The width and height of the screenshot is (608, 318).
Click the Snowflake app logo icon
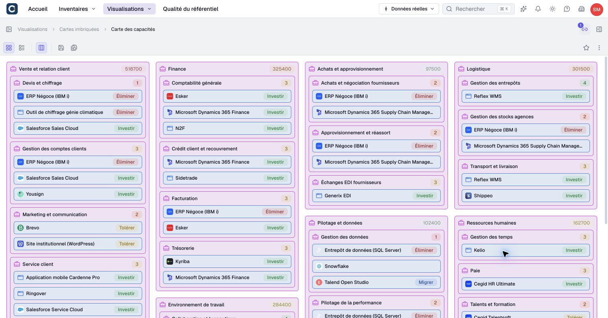pos(319,266)
